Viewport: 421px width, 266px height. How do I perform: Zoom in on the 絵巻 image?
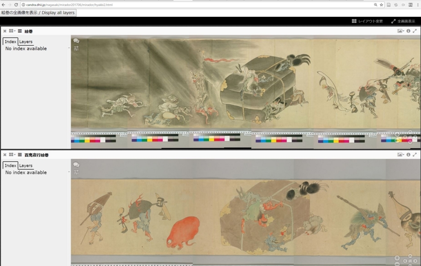point(397,134)
